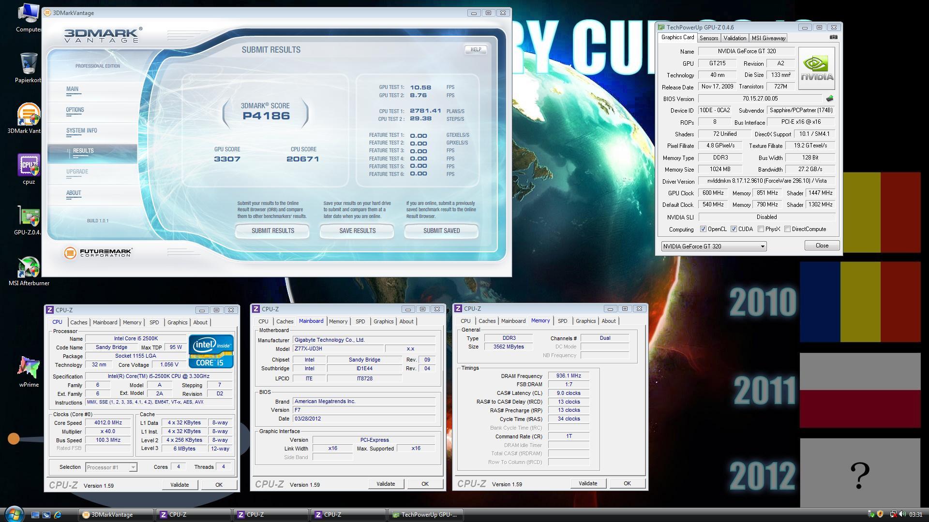Click the Driver Version field in GPU-Z

coord(766,181)
